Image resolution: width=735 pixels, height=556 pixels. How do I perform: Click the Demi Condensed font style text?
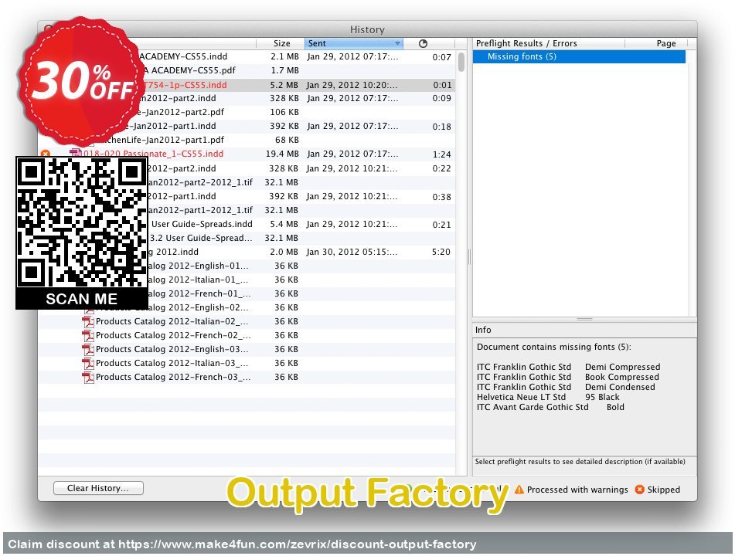pyautogui.click(x=620, y=388)
